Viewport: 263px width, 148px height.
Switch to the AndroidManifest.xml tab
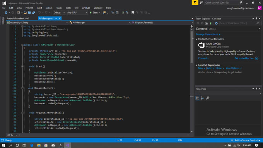(x=18, y=19)
